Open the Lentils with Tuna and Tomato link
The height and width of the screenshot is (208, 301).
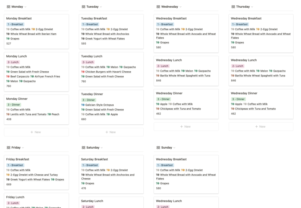click(x=28, y=114)
